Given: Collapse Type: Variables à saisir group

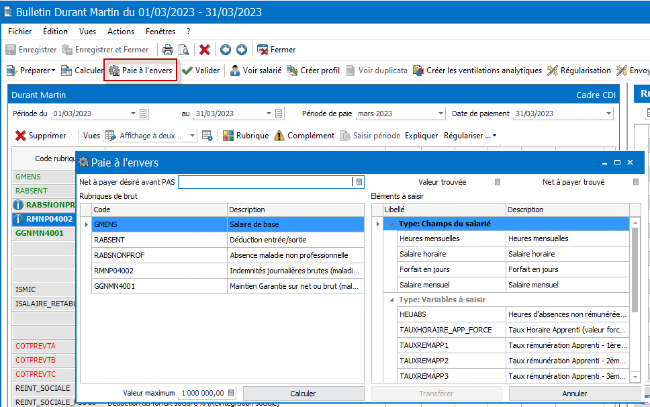Looking at the screenshot, I should (391, 300).
